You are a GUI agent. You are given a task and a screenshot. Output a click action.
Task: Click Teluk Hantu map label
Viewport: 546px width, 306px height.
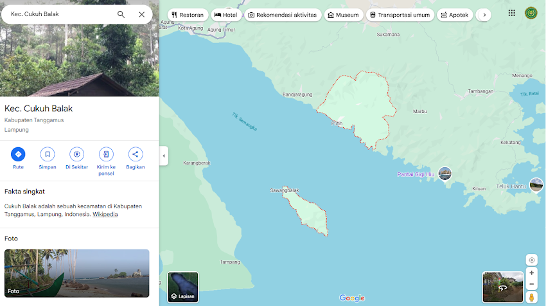point(511,186)
